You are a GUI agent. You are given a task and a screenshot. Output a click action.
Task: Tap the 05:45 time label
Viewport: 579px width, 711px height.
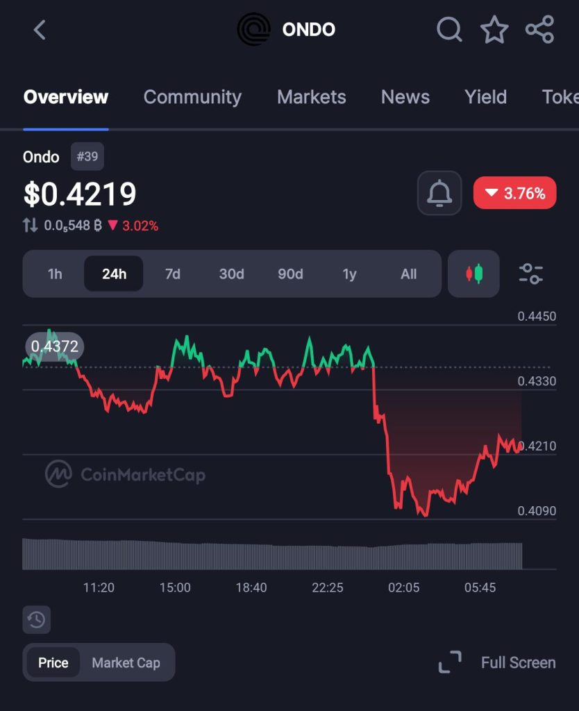480,587
